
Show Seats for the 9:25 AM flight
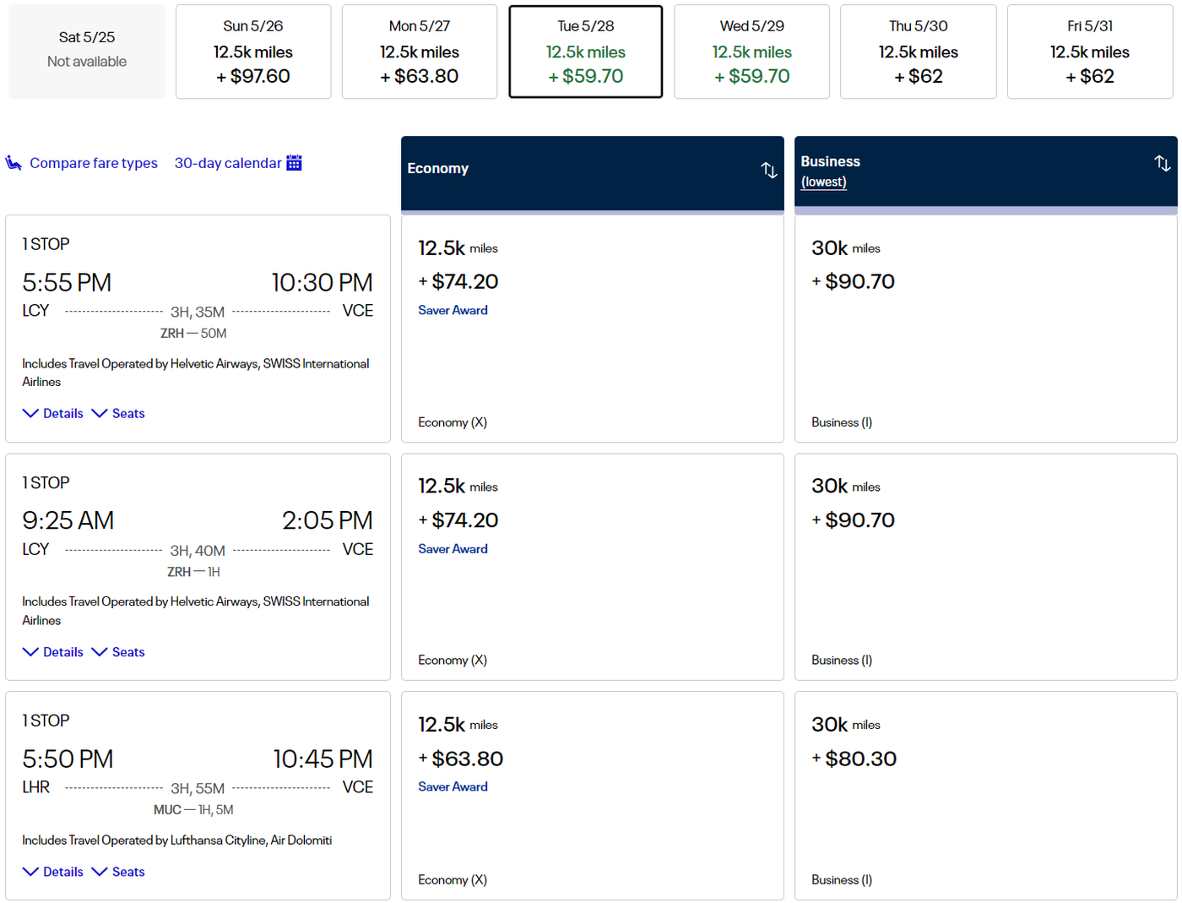click(118, 652)
